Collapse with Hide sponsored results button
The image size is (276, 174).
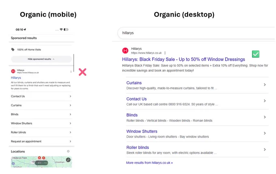(x=41, y=59)
